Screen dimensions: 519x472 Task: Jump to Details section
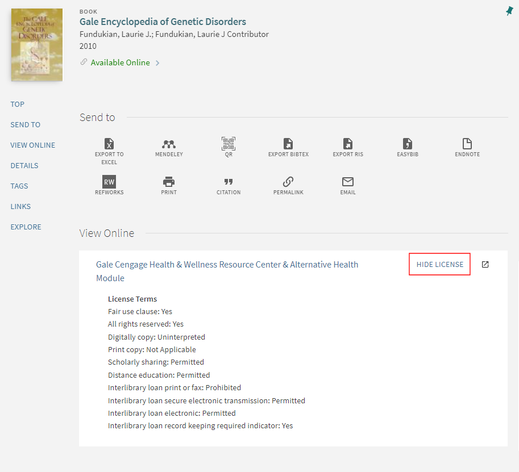pos(24,166)
